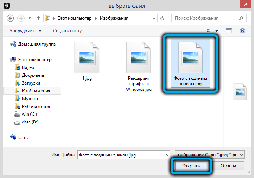The width and height of the screenshot is (254, 178).
Task: Click the Сеть network icon
Action: 13,137
